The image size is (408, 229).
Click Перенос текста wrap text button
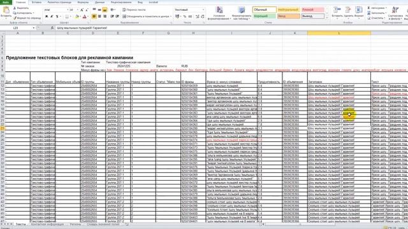click(134, 10)
